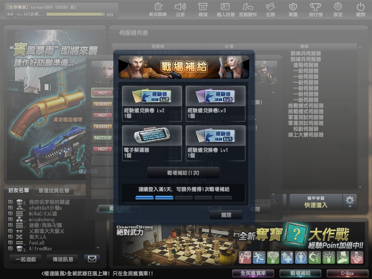The height and width of the screenshot is (279, 372).
Task: Click the friends list scroll-down arrow
Action: tap(98, 248)
